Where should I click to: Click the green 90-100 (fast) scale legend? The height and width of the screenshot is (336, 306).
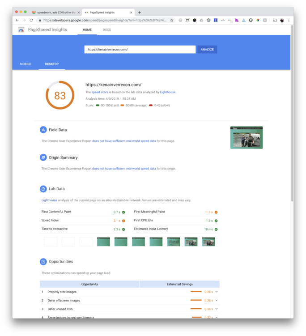[x=107, y=105]
